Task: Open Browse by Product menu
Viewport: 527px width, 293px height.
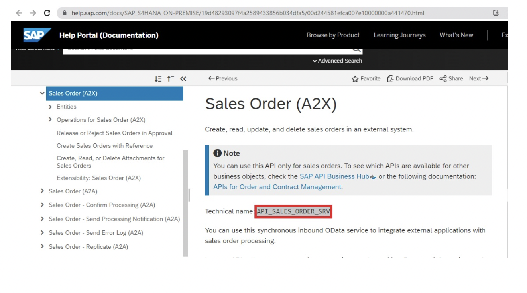Action: click(333, 35)
